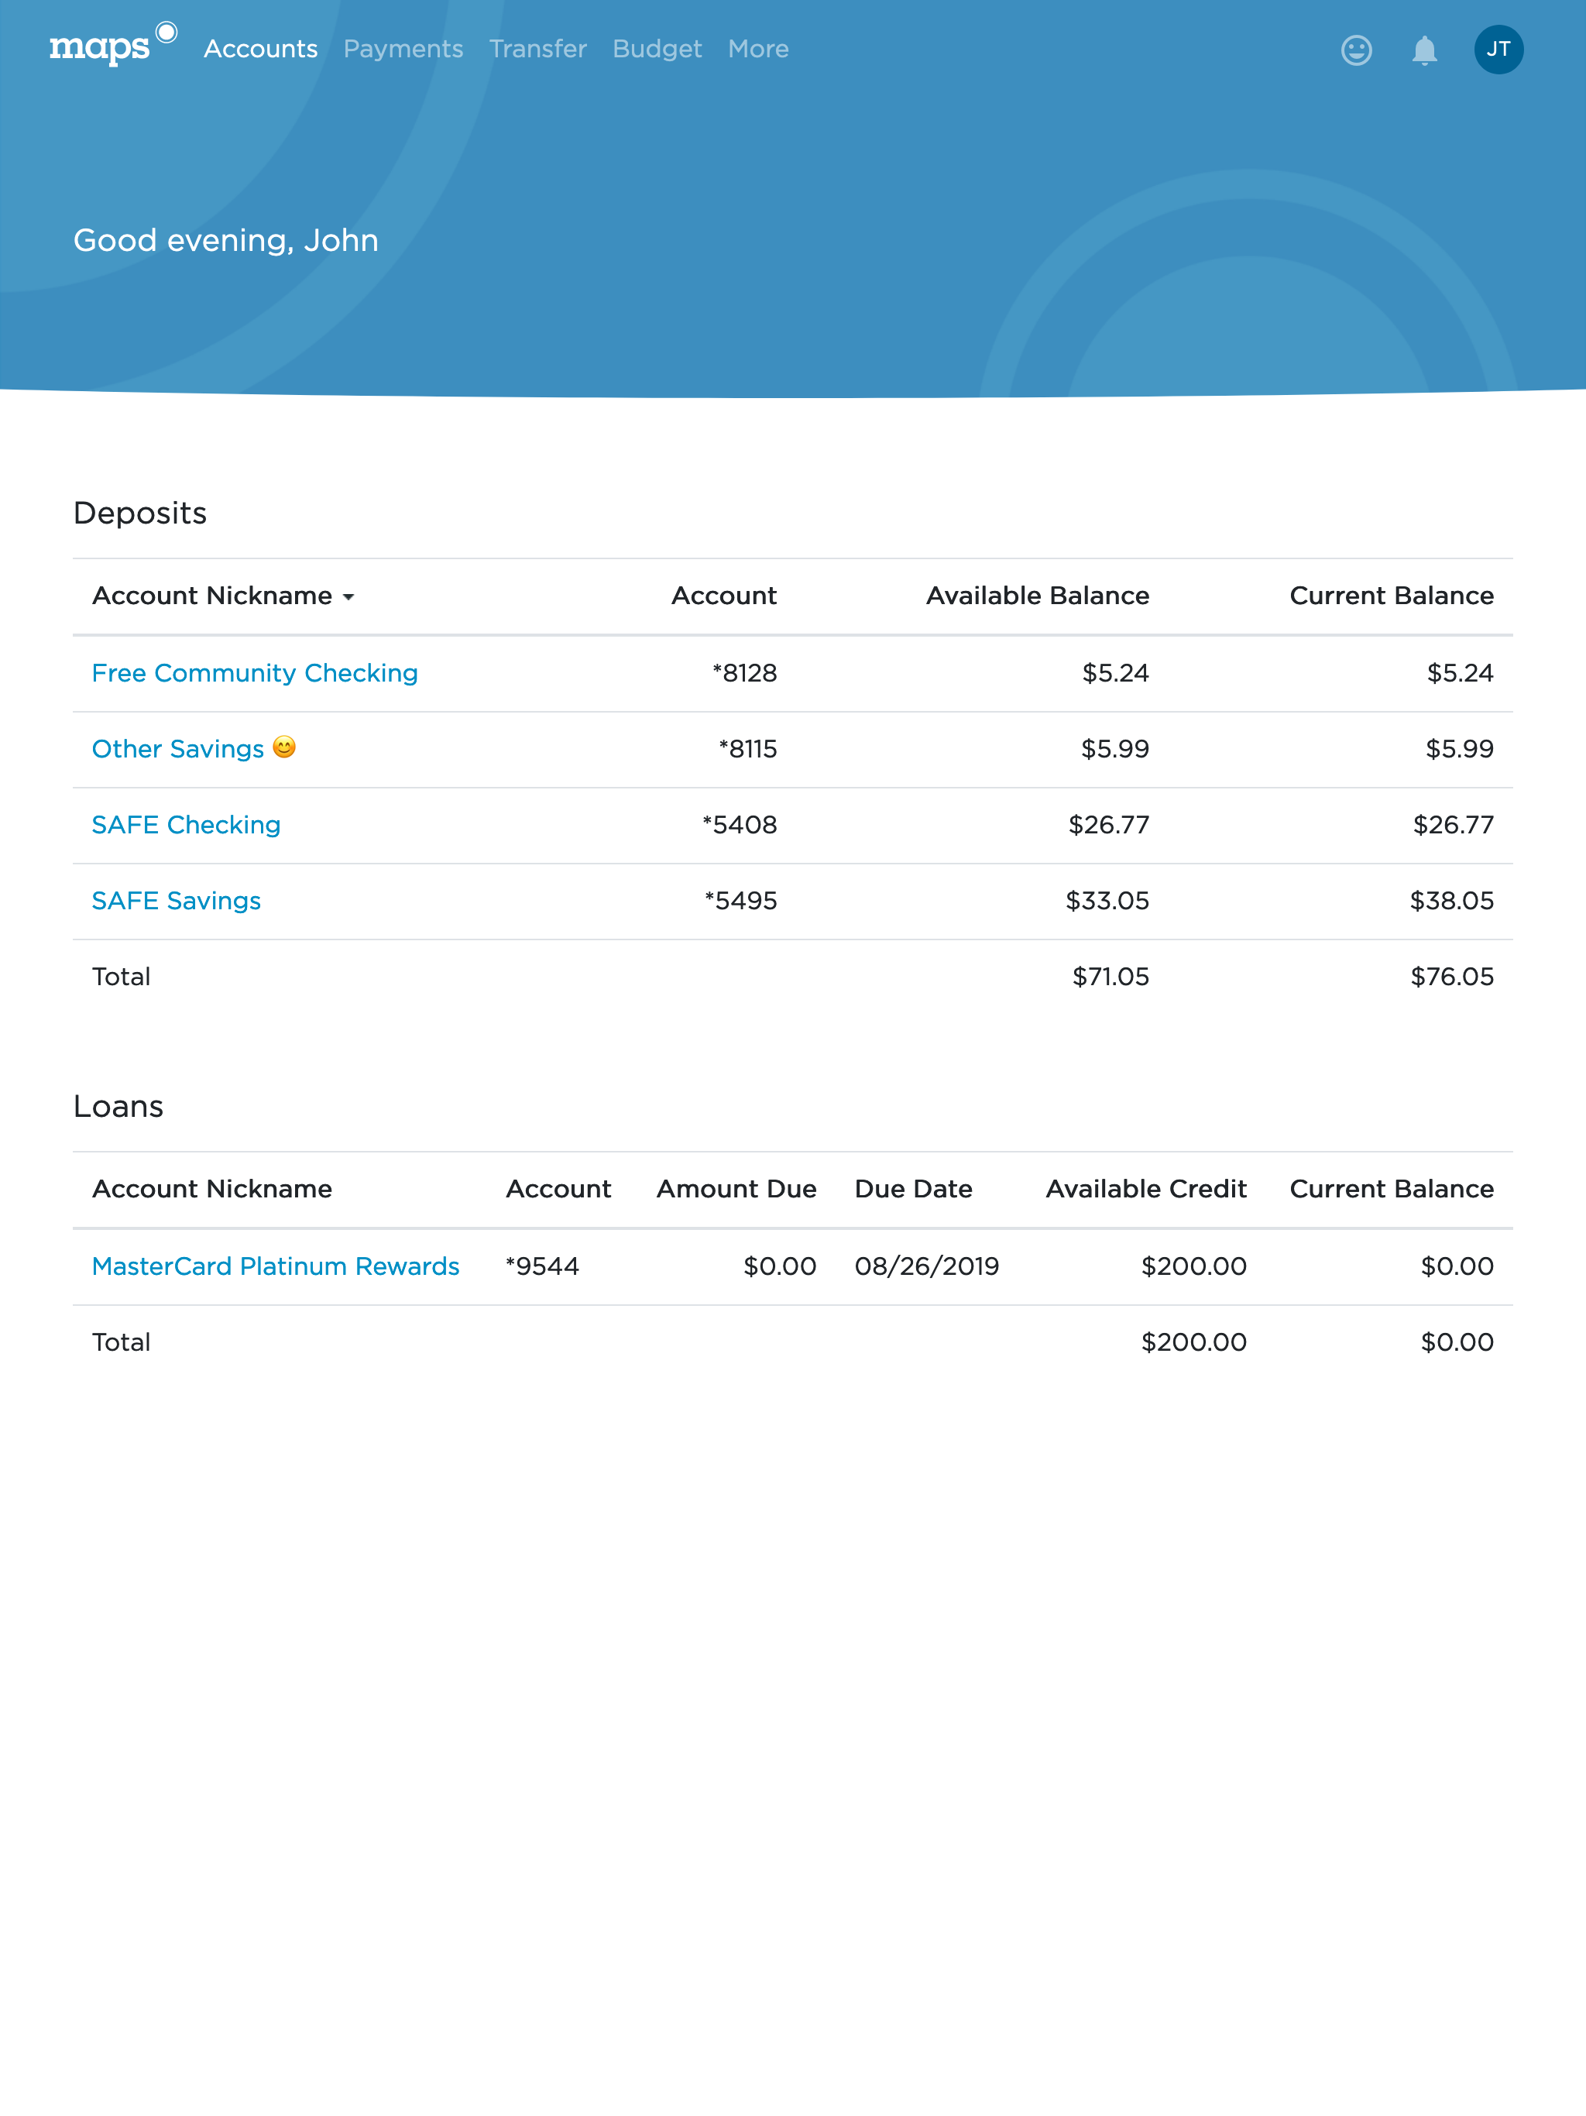Select account number *8128

tap(744, 672)
